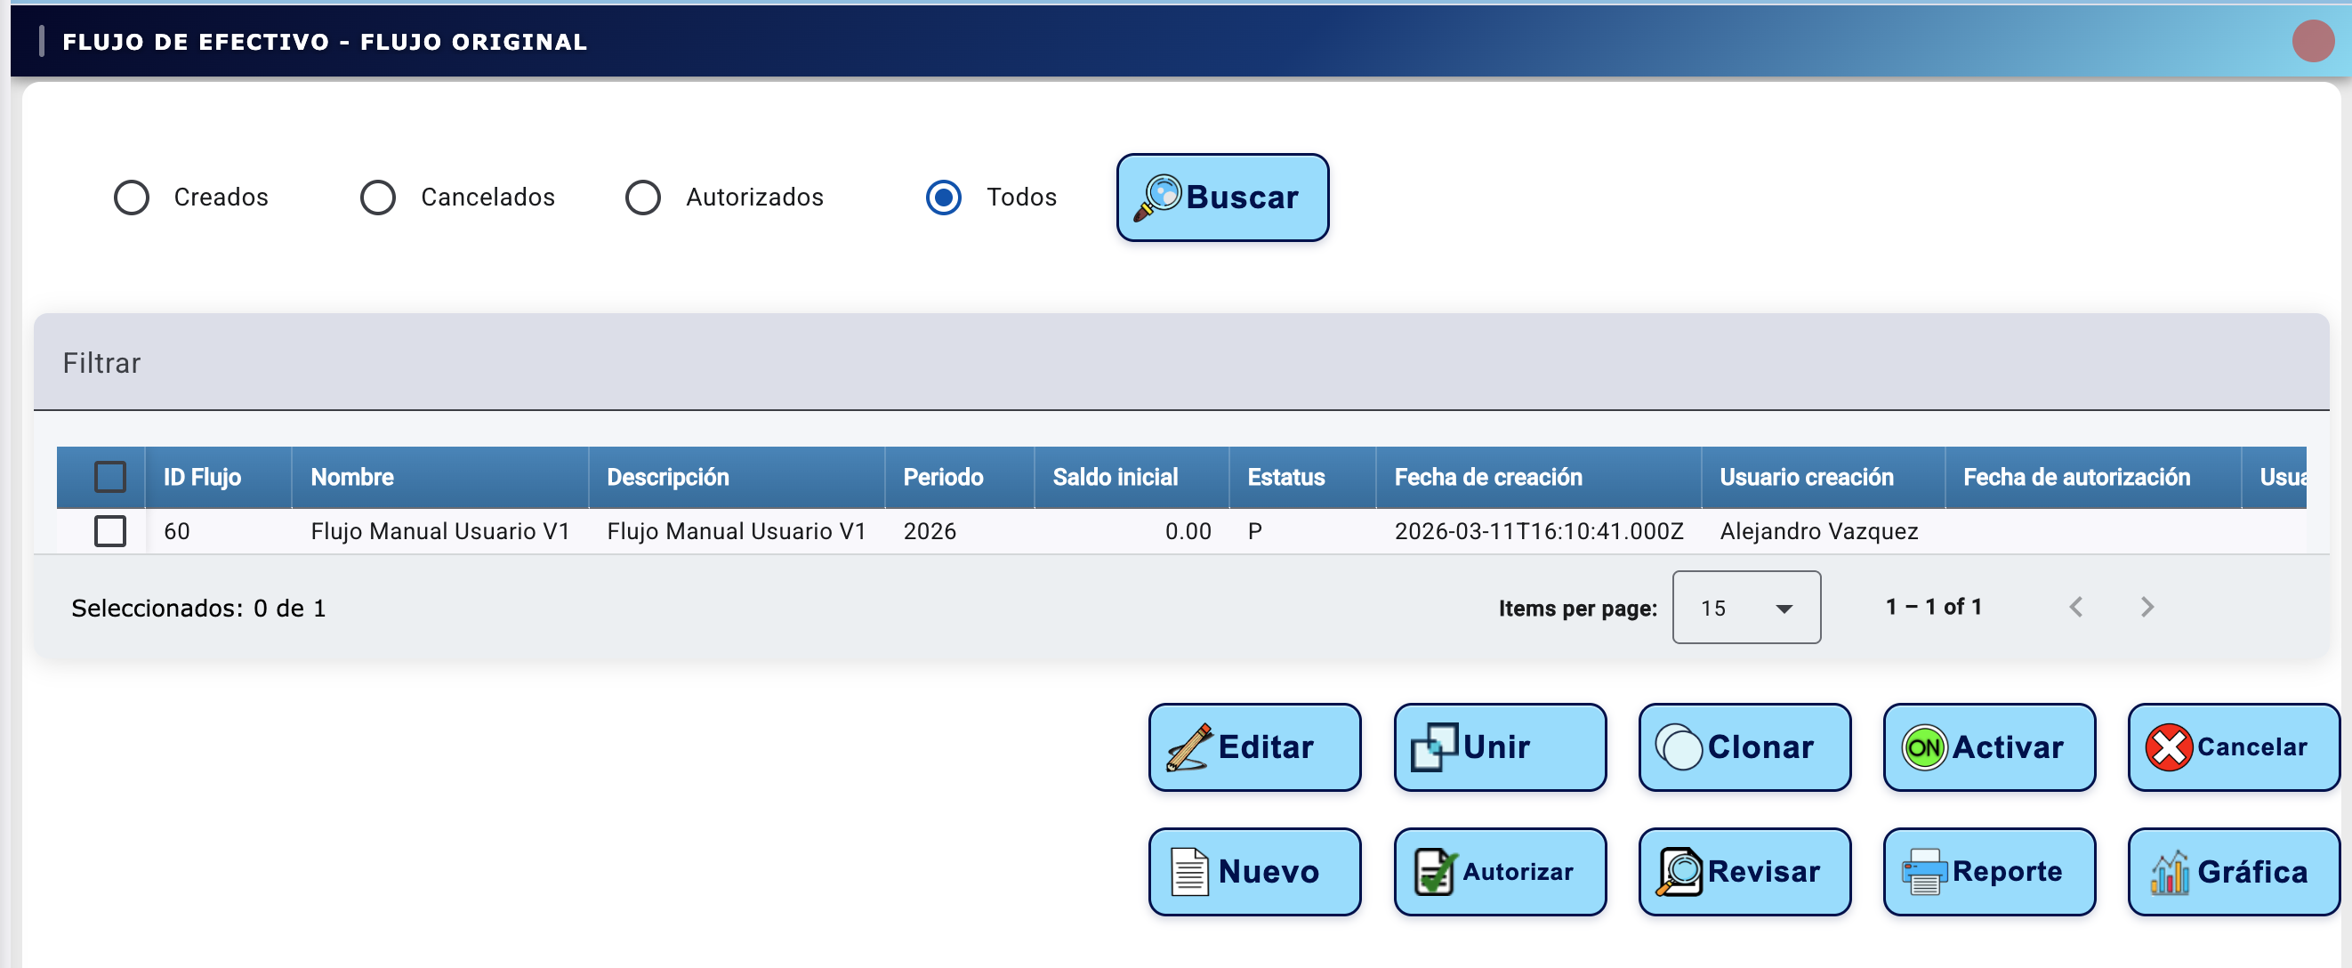Choose the Autorizados radio filter
The image size is (2352, 968).
643,198
